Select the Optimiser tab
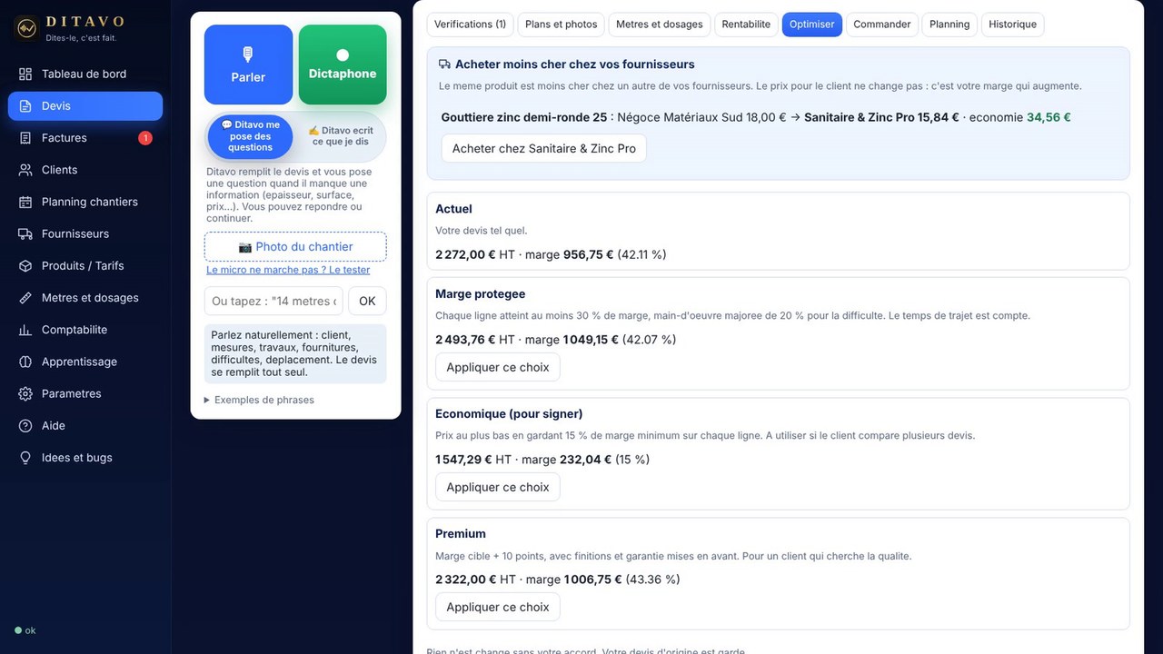 (812, 25)
